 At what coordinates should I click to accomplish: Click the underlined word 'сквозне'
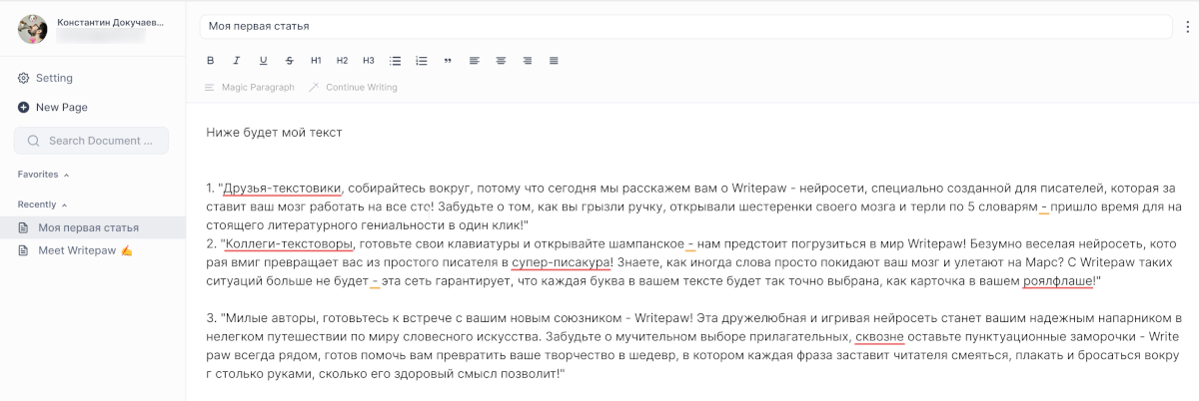(879, 336)
